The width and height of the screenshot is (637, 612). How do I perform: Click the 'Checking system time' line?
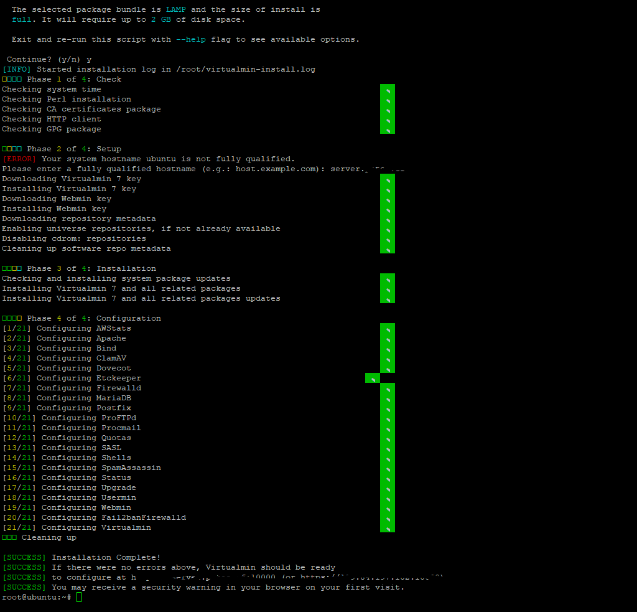tap(52, 89)
